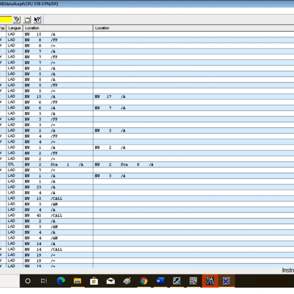
Task: Click the second Location column header
Action: coord(194,28)
